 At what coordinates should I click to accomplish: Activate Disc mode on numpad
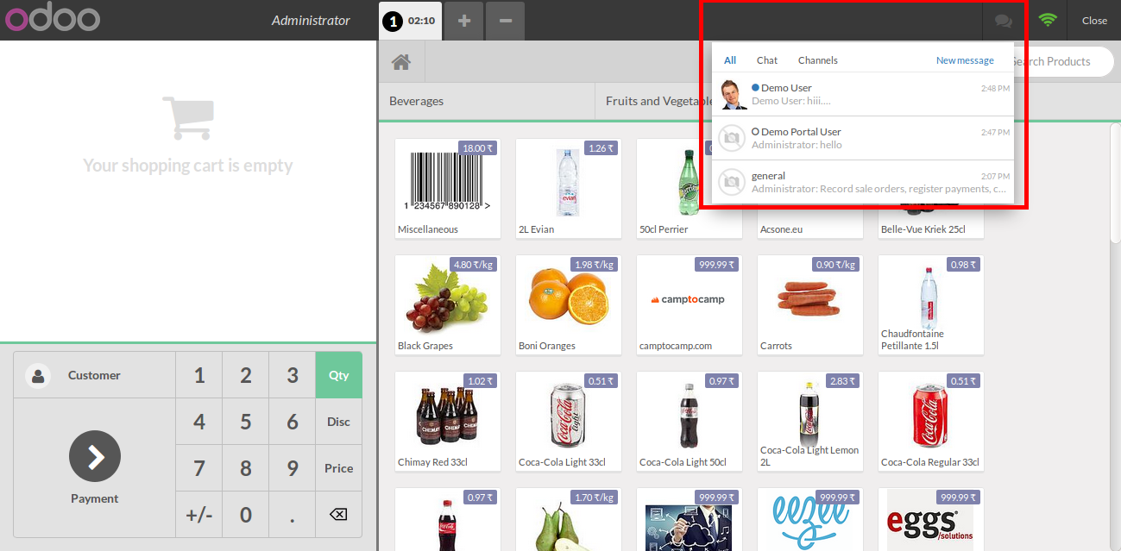[338, 422]
